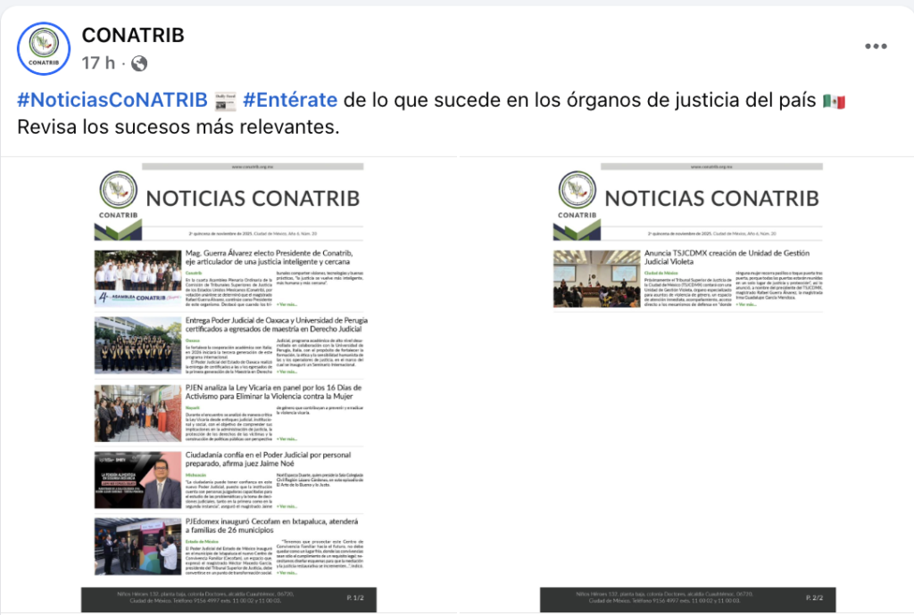
Task: Click the globe public privacy icon
Action: pos(139,63)
